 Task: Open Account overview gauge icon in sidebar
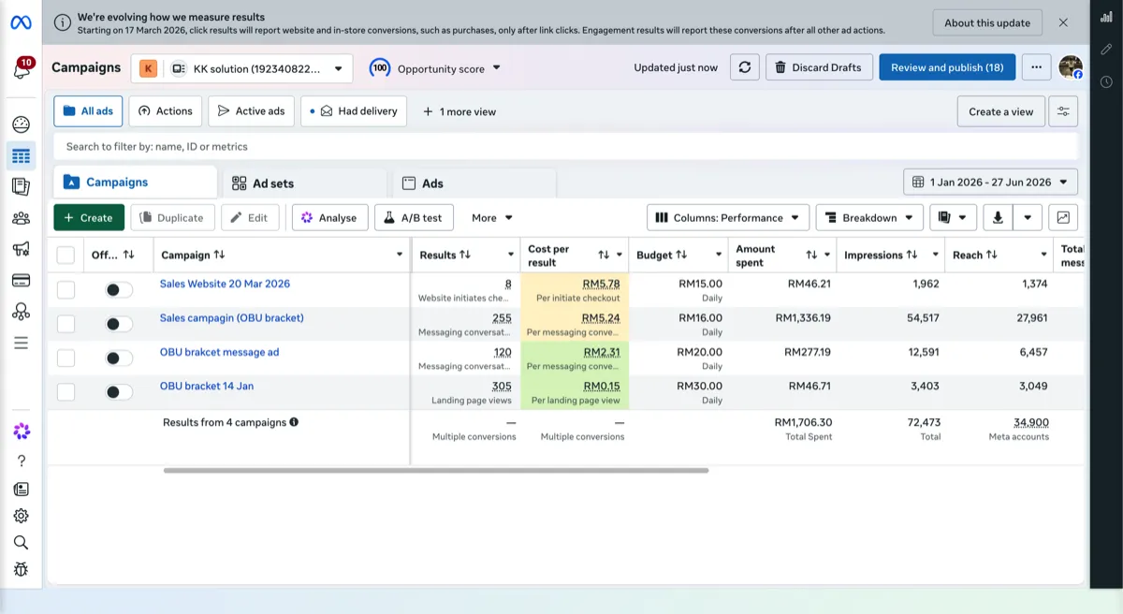21,124
